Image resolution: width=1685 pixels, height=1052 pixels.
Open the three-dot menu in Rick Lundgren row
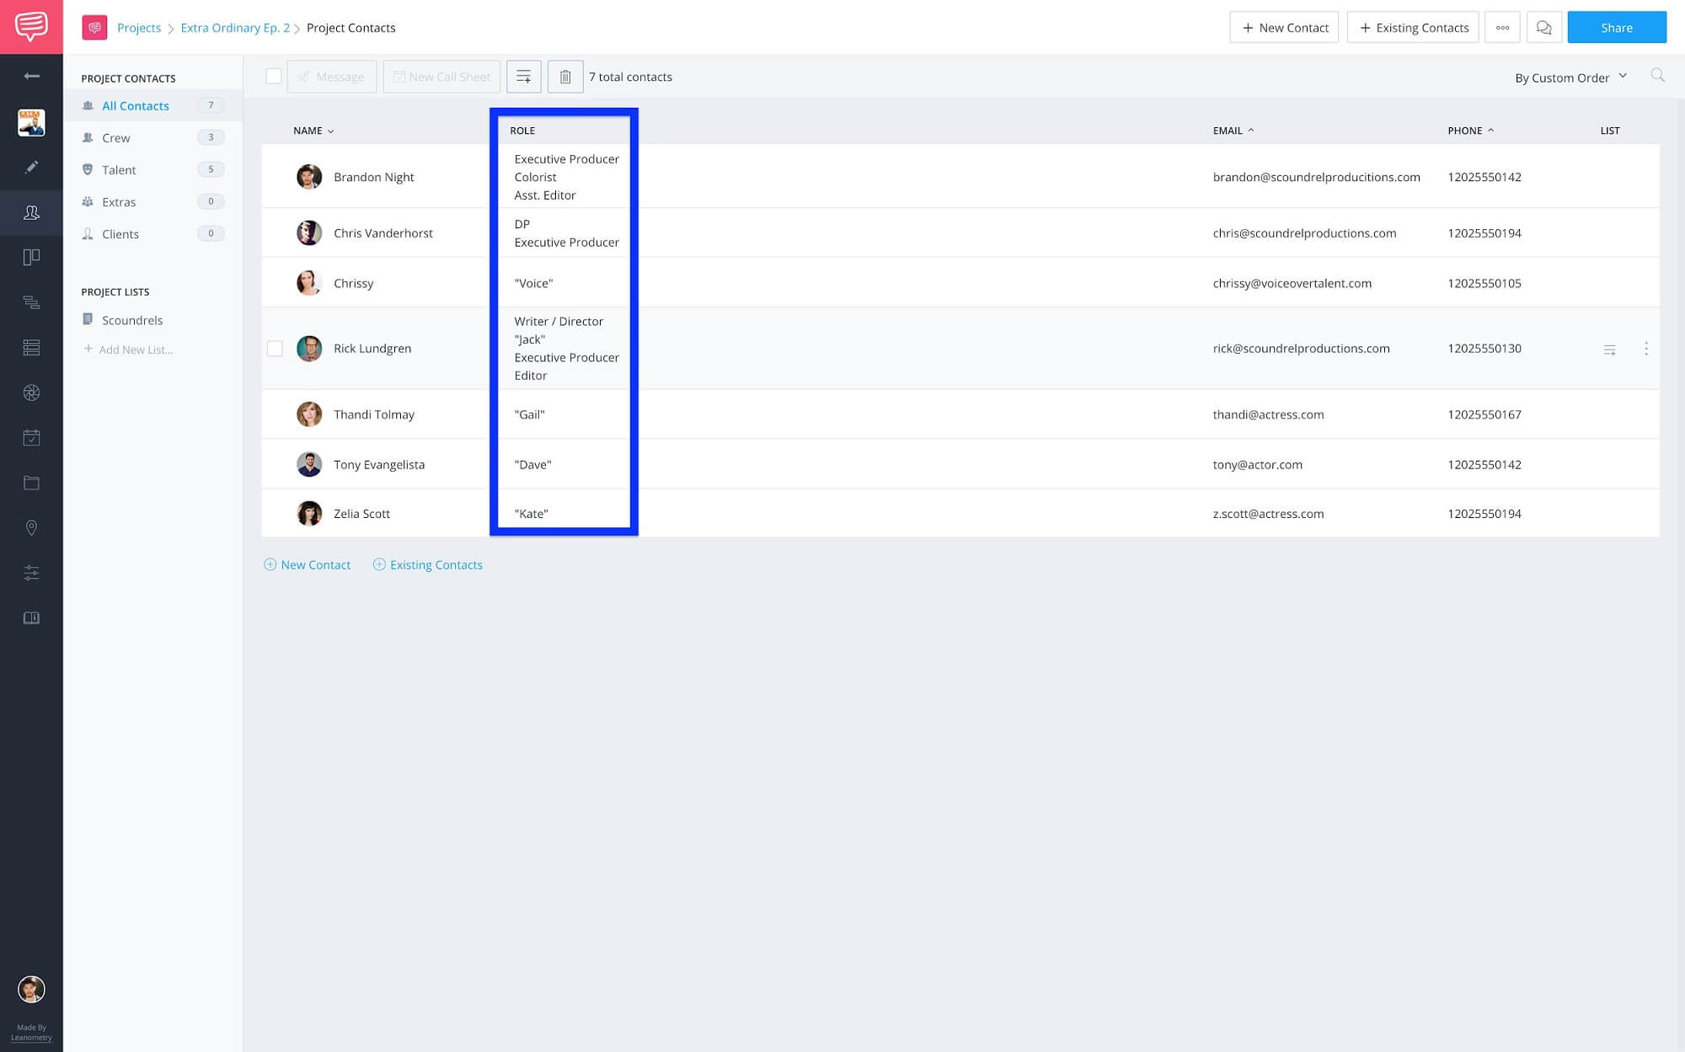pyautogui.click(x=1645, y=349)
